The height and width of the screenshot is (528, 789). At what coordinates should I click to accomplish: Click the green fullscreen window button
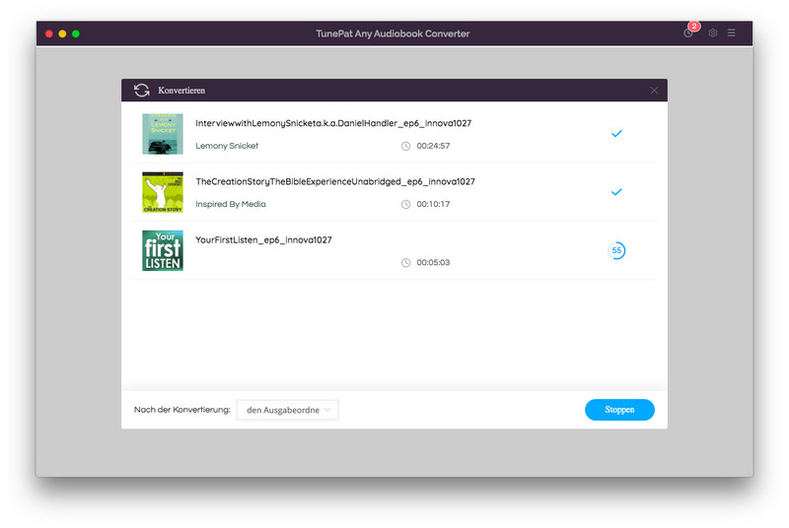point(76,33)
